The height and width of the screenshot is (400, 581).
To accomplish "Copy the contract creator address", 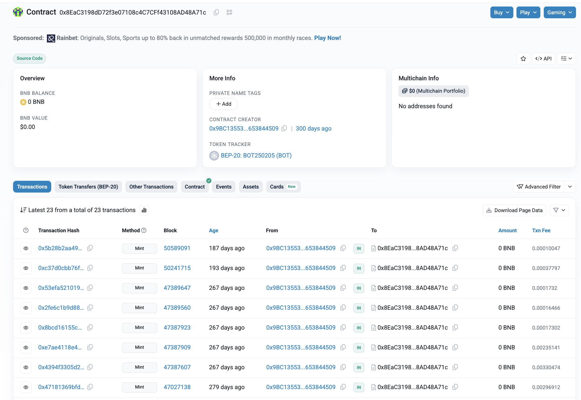I will [284, 128].
